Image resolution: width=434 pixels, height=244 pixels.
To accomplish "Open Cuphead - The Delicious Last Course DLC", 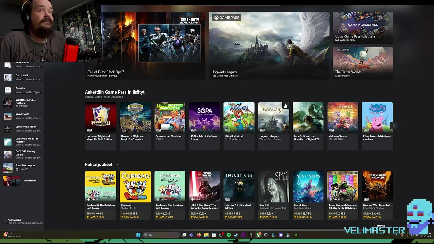I will pos(170,195).
